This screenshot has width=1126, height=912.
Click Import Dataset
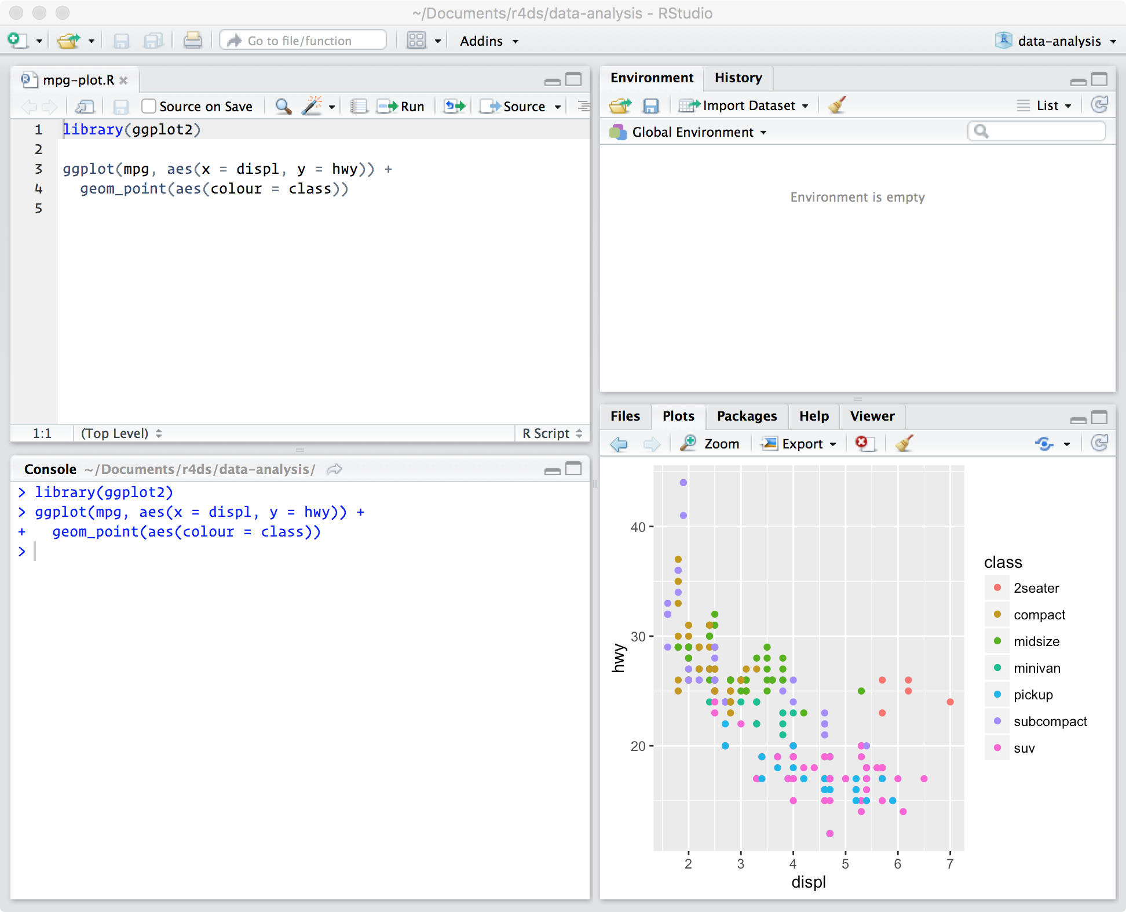(x=743, y=105)
